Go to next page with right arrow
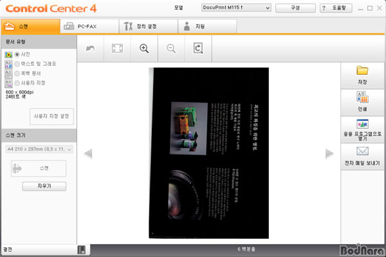This screenshot has width=386, height=257. click(x=329, y=153)
